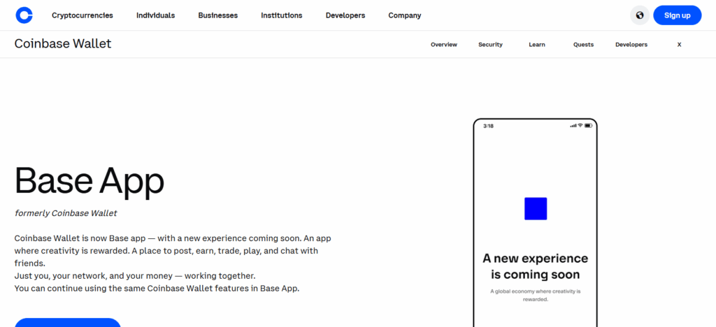Screen dimensions: 716x327
Task: Click the Coinbase logo icon
Action: (24, 15)
